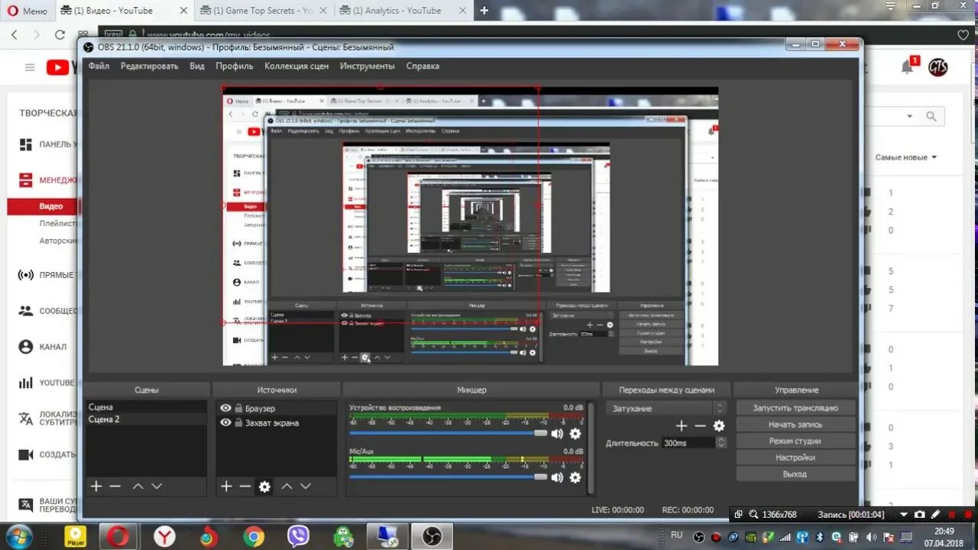Open a new browser tab with plus button

[484, 11]
